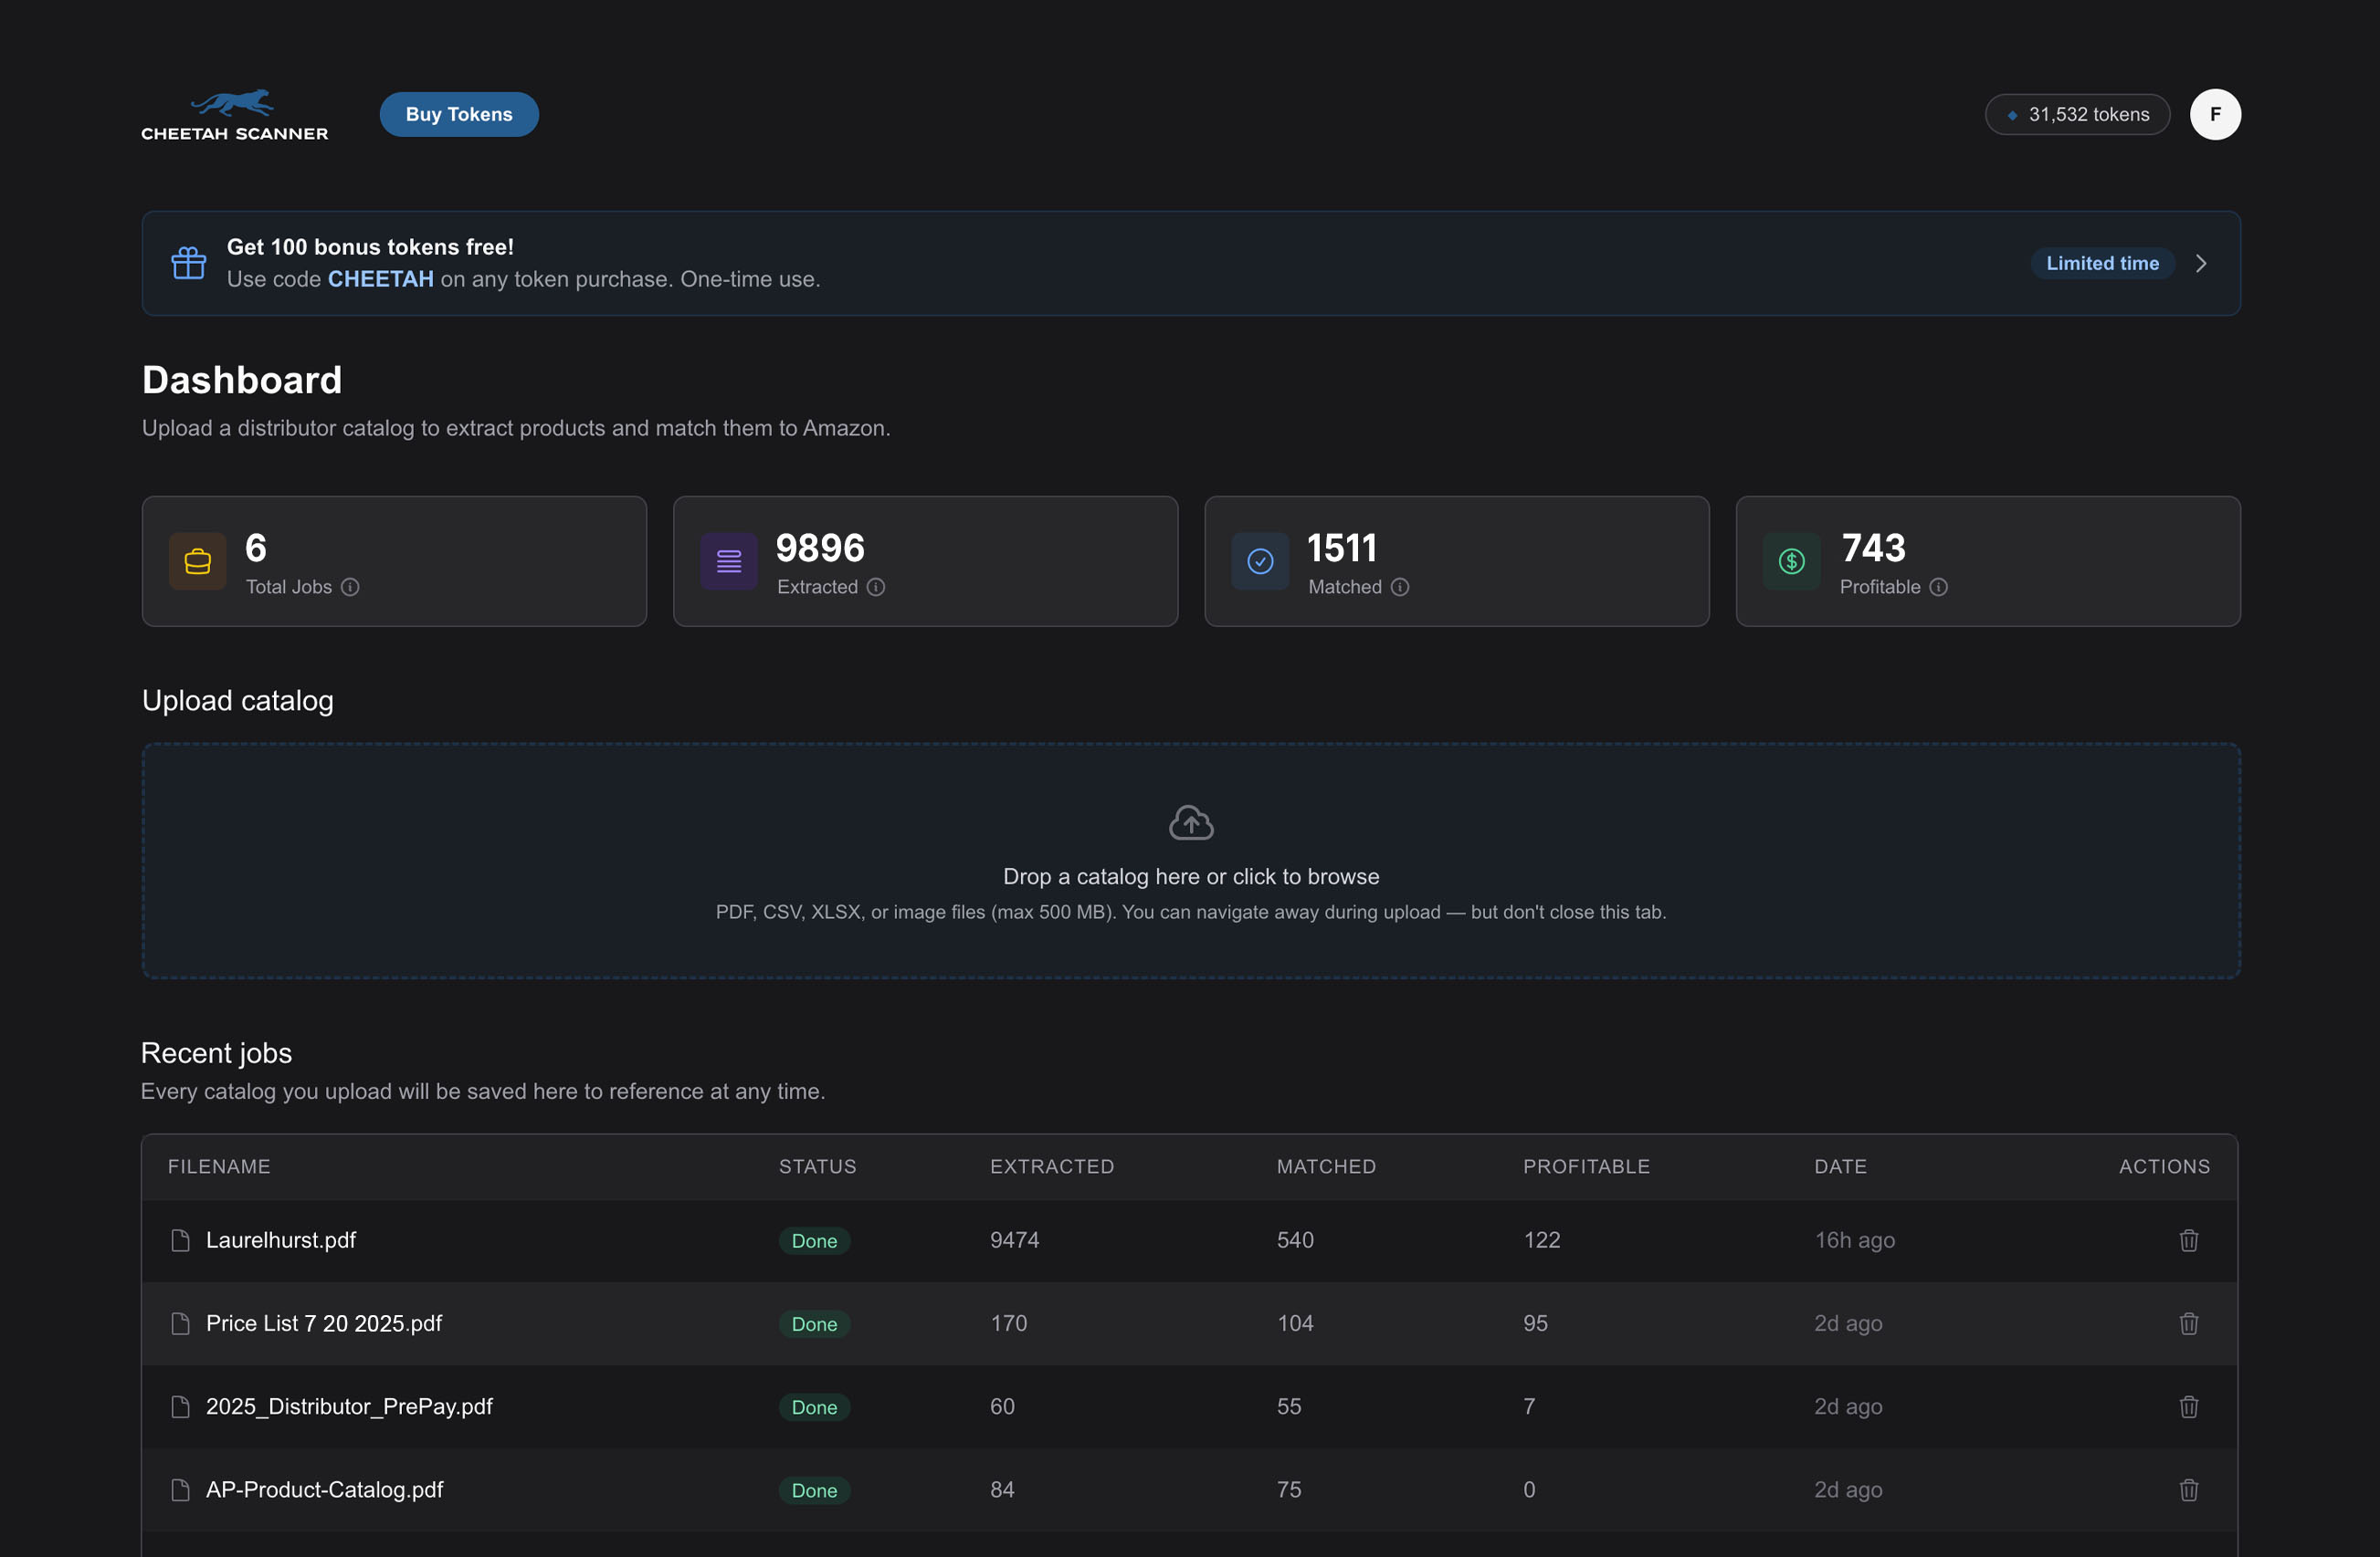This screenshot has width=2380, height=1557.
Task: Expand promo banner with chevron arrow
Action: (x=2201, y=263)
